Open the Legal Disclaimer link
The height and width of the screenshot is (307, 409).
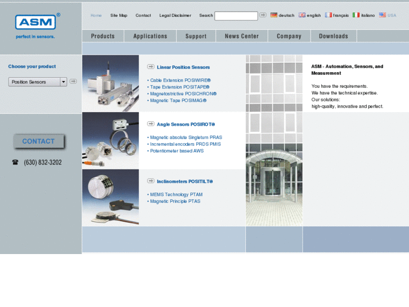tap(176, 15)
